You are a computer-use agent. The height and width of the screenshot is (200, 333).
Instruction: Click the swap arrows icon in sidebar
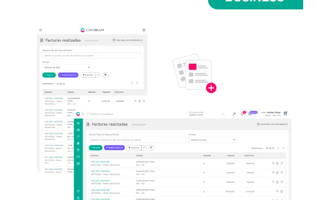[x=78, y=191]
